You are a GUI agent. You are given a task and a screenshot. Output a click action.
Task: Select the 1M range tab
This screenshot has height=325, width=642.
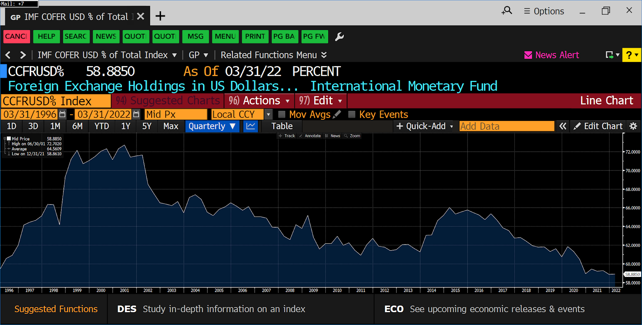tap(55, 126)
